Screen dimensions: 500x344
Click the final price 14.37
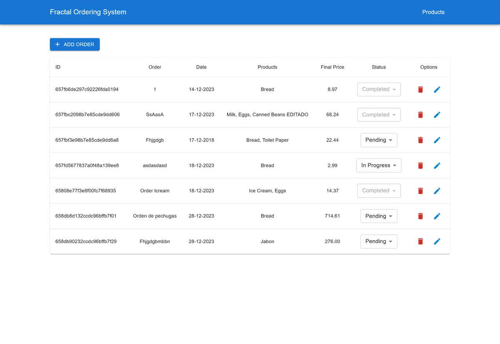click(x=332, y=191)
